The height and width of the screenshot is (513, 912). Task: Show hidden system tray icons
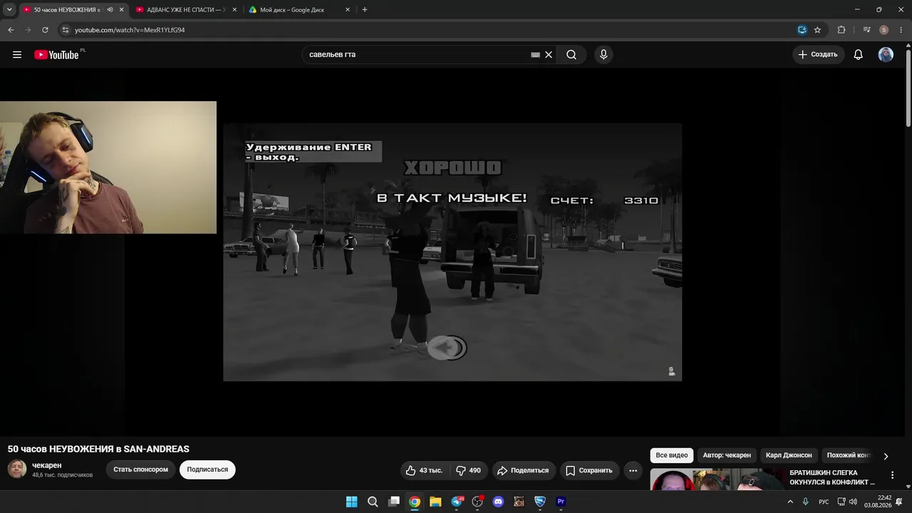click(x=790, y=502)
